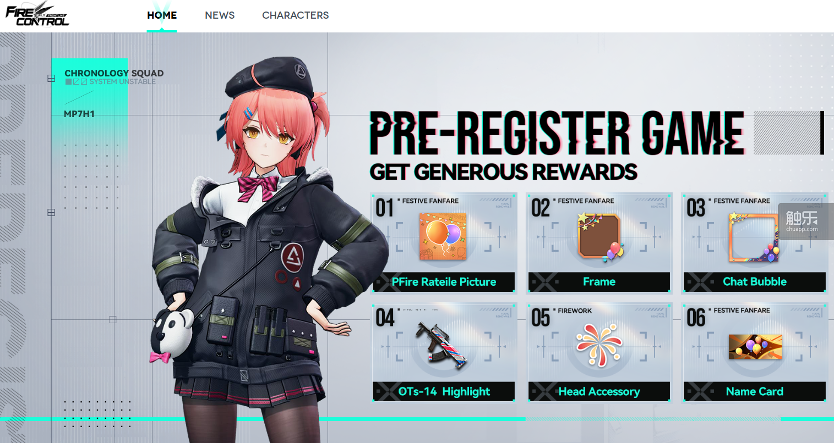Click upper square marker beside Chronology Squad
This screenshot has width=834, height=443.
click(51, 79)
